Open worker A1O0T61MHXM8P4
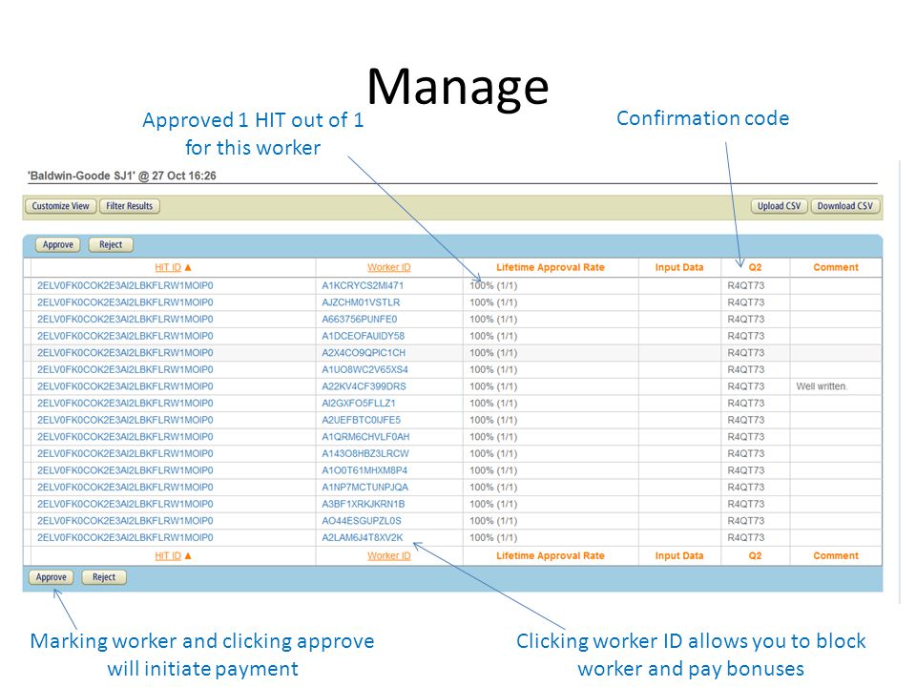The image size is (916, 687). click(364, 470)
